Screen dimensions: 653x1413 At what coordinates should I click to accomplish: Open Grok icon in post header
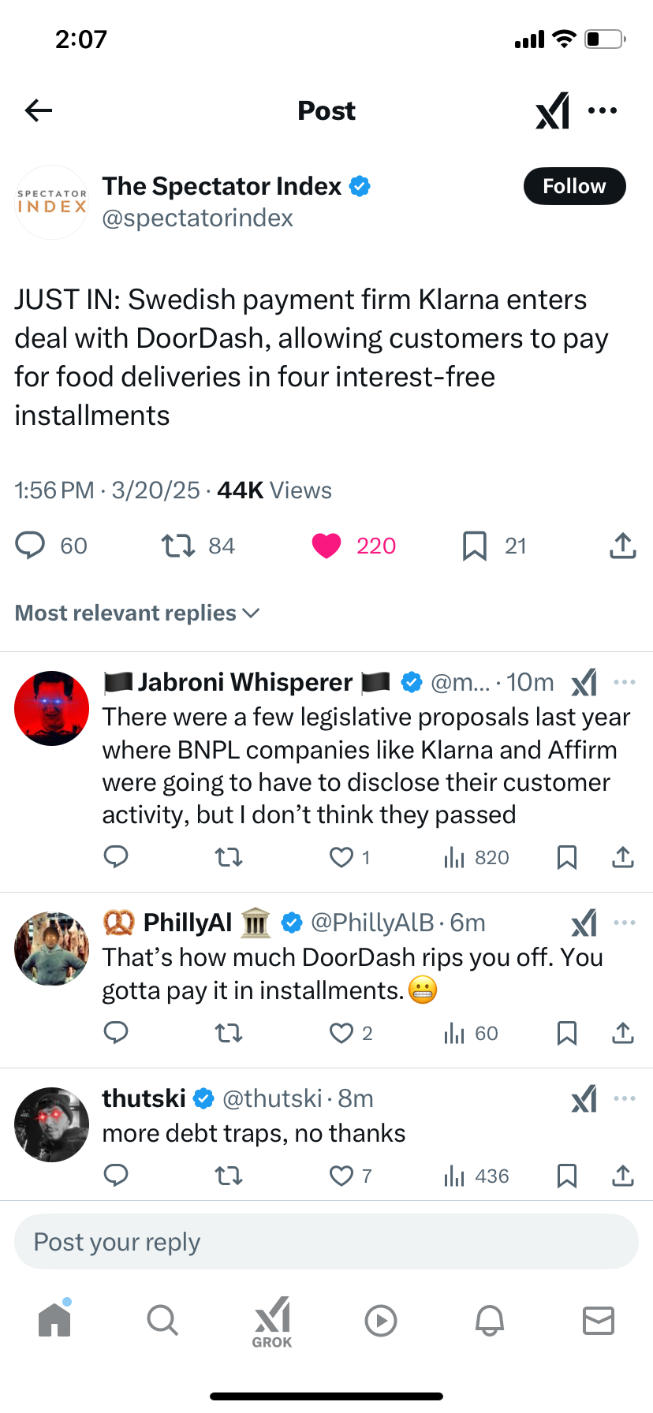[x=552, y=110]
